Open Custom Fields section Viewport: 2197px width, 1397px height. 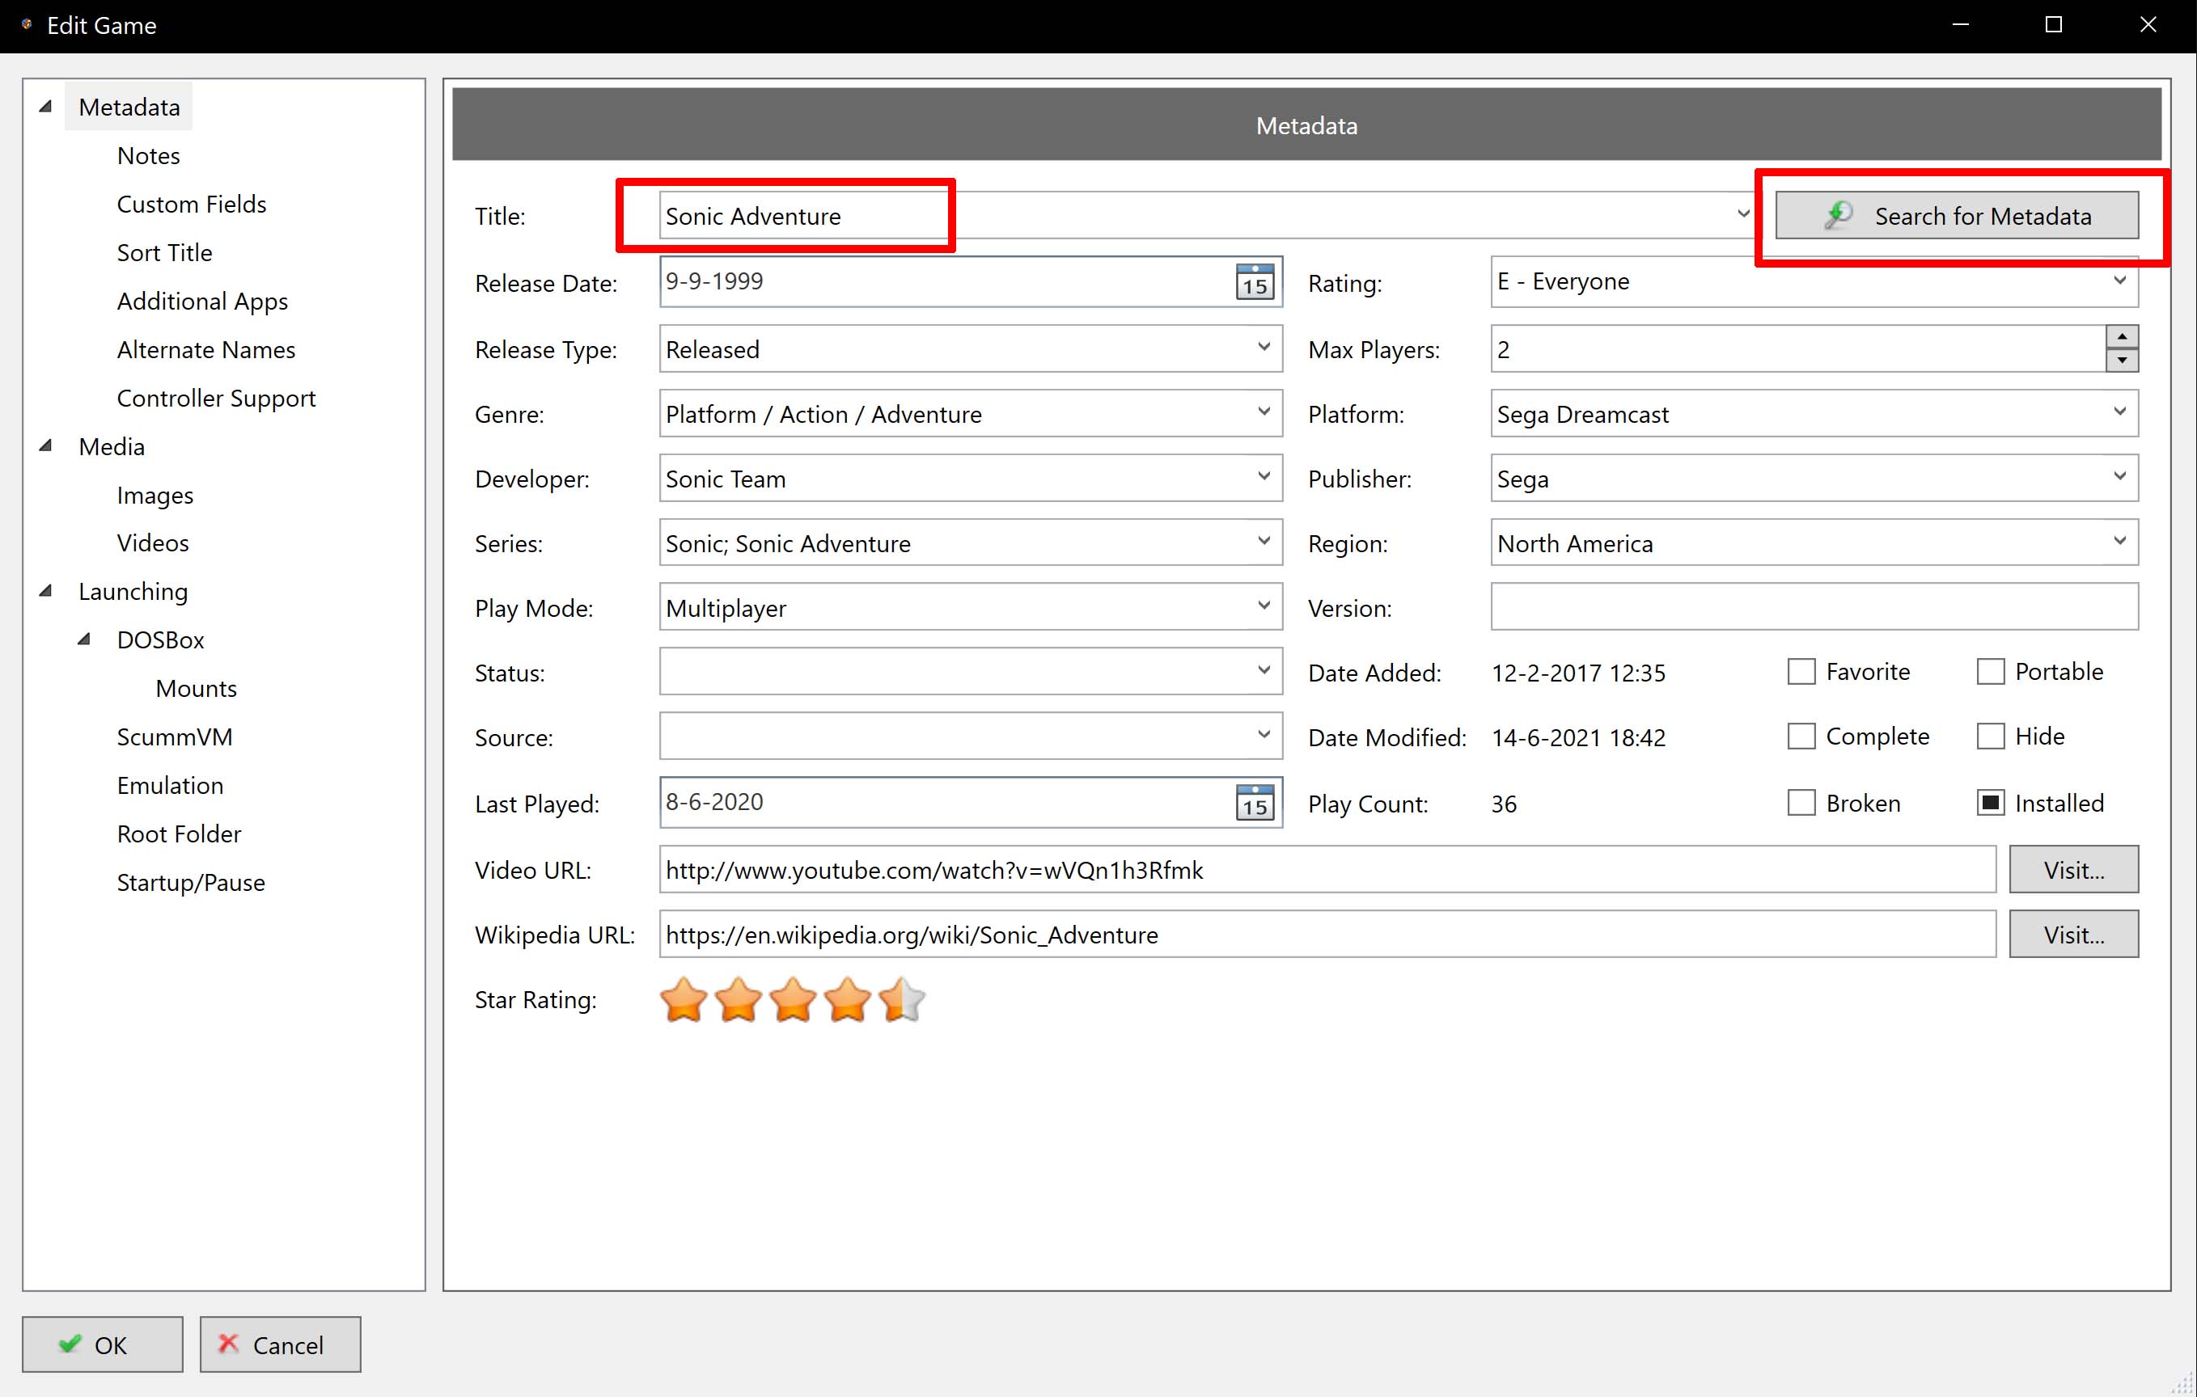(192, 205)
